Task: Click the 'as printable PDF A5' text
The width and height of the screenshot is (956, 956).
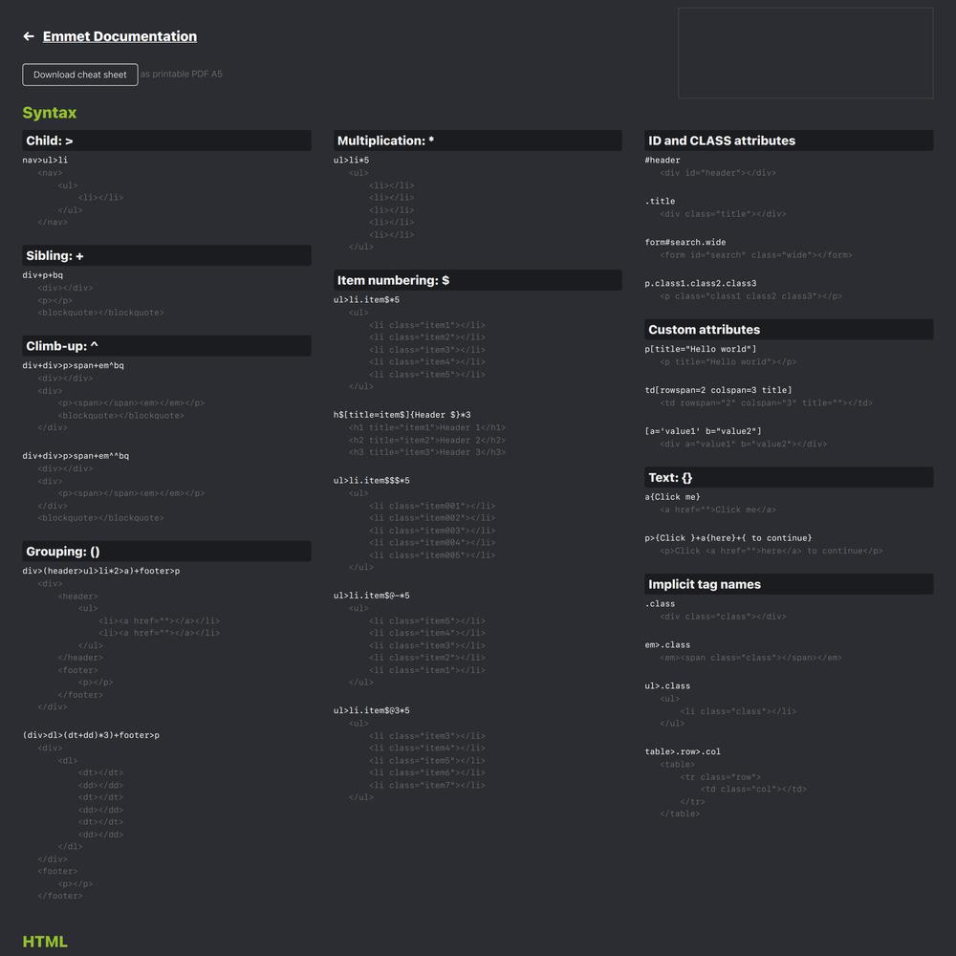Action: point(182,74)
